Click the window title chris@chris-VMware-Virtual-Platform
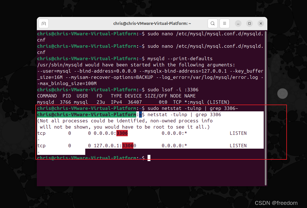The height and width of the screenshot is (208, 307). 152,23
